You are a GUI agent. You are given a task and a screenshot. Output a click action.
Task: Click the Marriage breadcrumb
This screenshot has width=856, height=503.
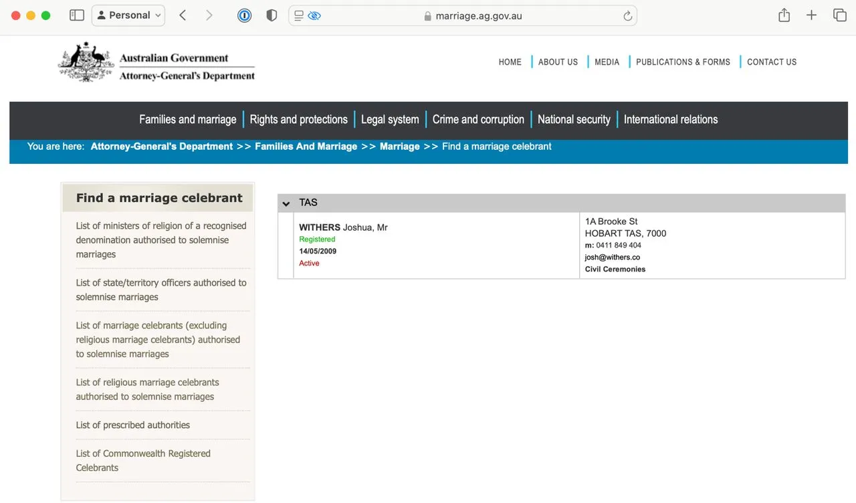(x=400, y=146)
